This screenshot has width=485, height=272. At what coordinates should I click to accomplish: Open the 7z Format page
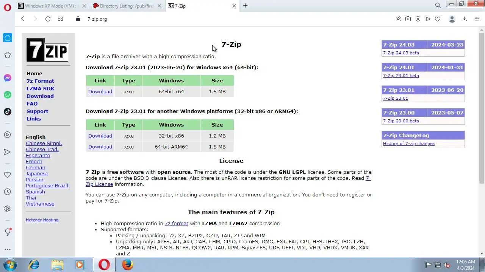(x=40, y=81)
